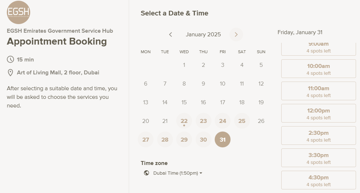Choose January 24 on the calendar
The width and height of the screenshot is (360, 193).
pyautogui.click(x=223, y=121)
